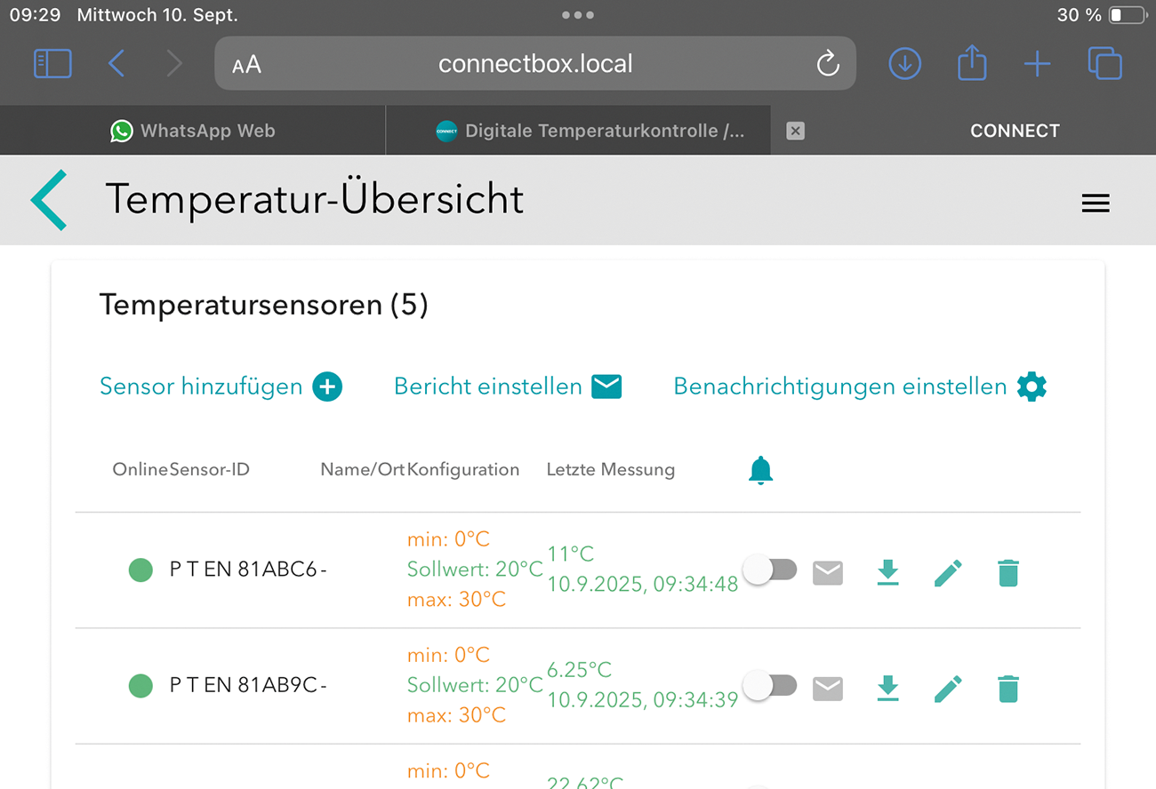The image size is (1156, 789).
Task: Switch to WhatsApp Web tab
Action: [x=193, y=131]
